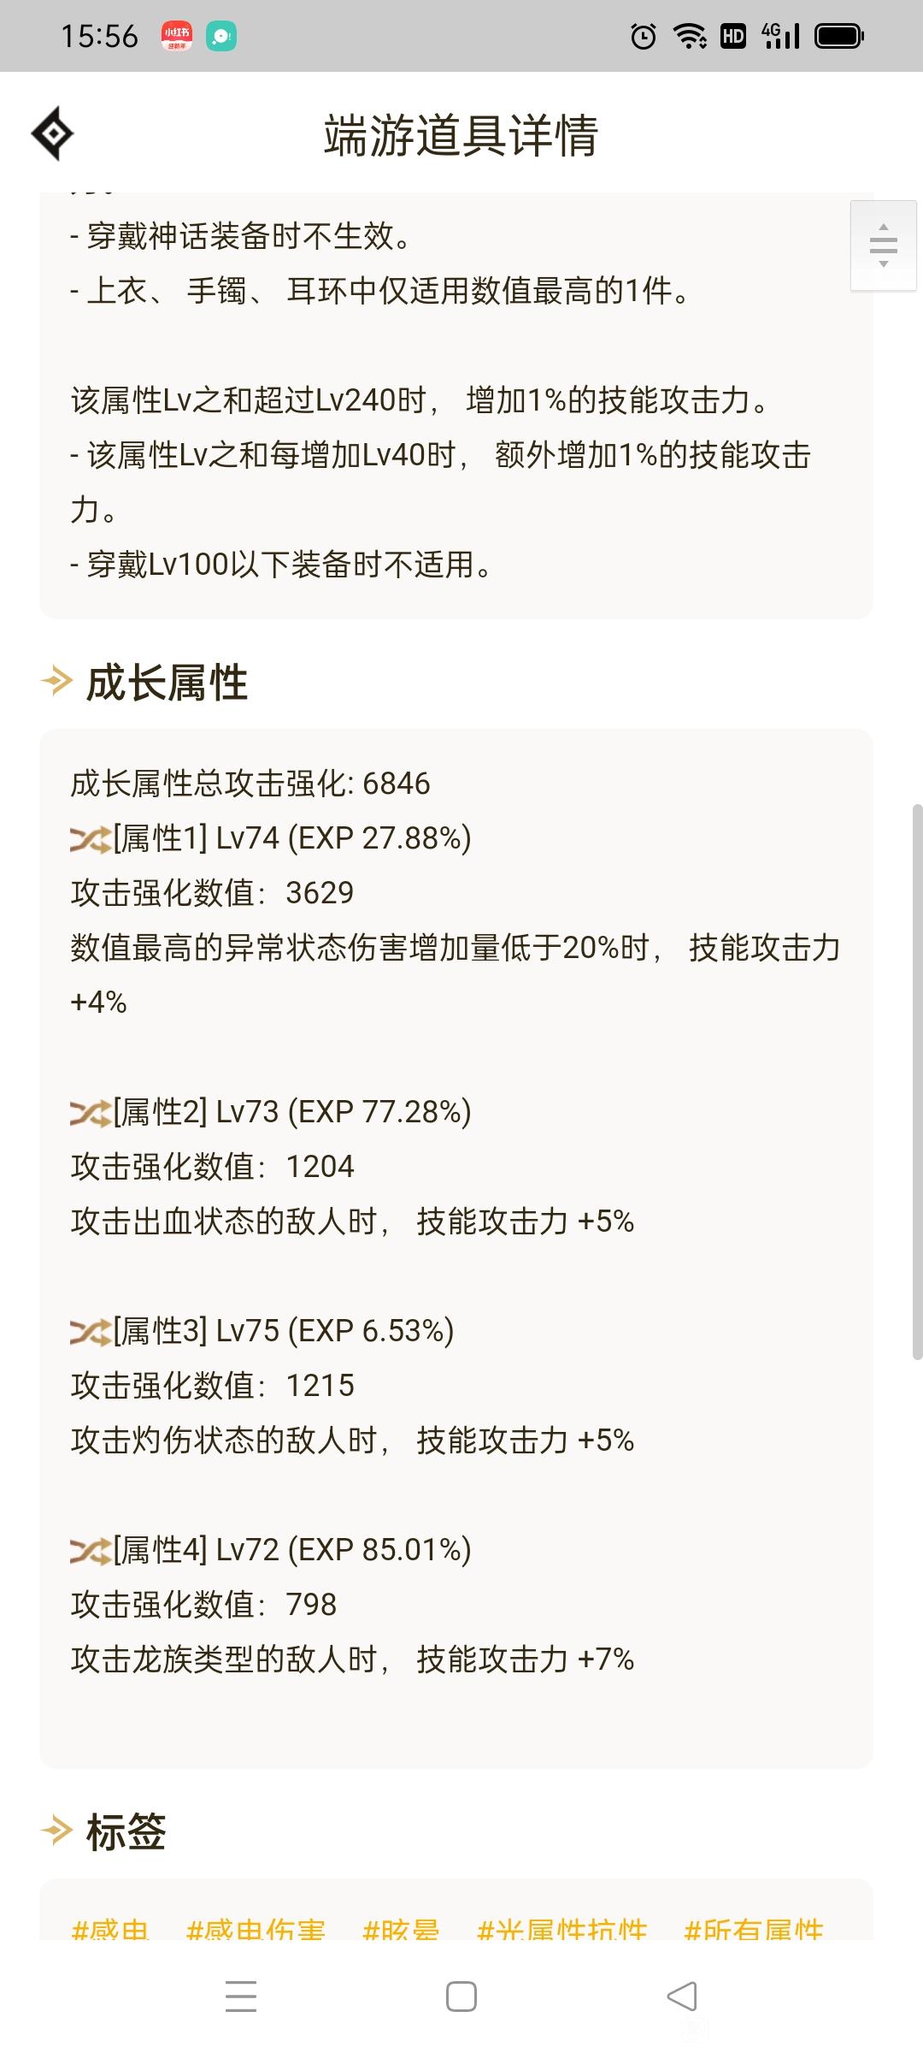Tap the diamond logo icon in header
923x2053 pixels.
52,133
